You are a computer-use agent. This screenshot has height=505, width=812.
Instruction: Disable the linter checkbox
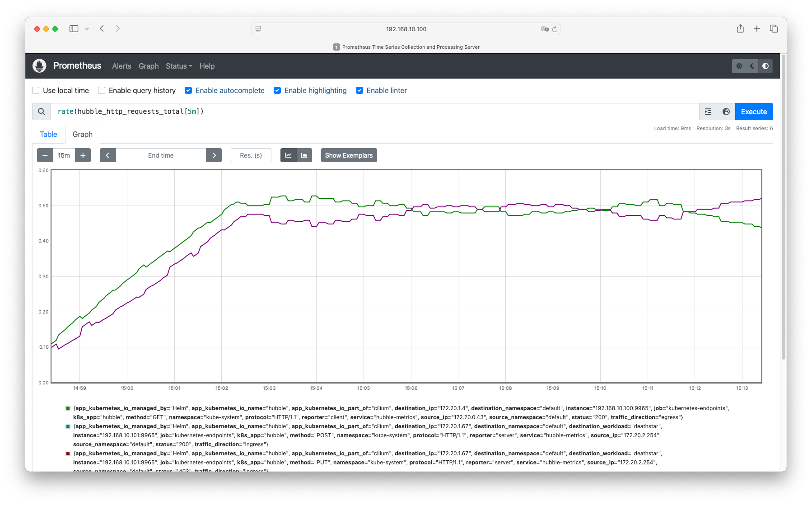tap(359, 90)
